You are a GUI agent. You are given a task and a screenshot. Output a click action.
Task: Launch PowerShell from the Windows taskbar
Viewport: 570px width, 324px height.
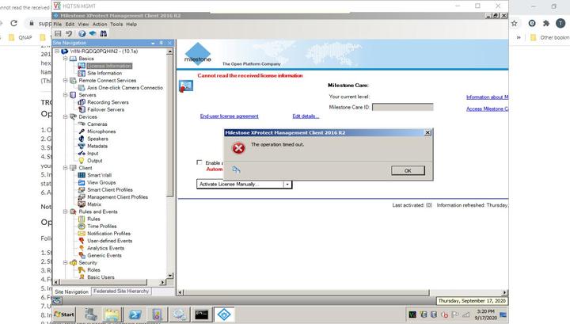click(135, 314)
